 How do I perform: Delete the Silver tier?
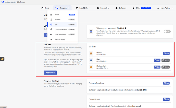[166, 60]
